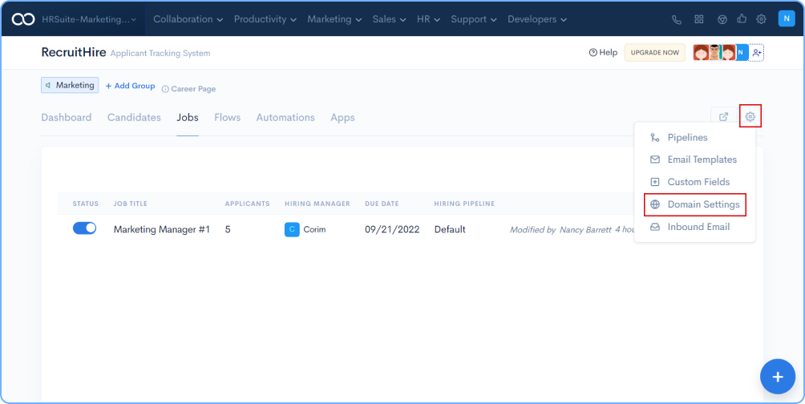Click the Add Group link
805x404 pixels.
130,86
